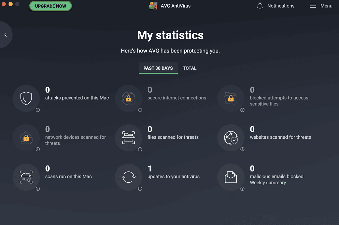Switch to the PAST 30 DAYS tab
The height and width of the screenshot is (225, 339).
tap(158, 68)
